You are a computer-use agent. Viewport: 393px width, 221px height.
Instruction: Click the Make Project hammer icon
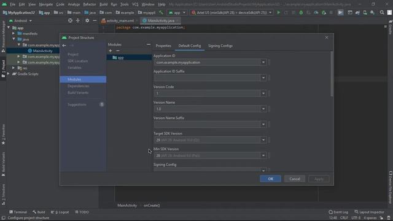click(x=161, y=12)
